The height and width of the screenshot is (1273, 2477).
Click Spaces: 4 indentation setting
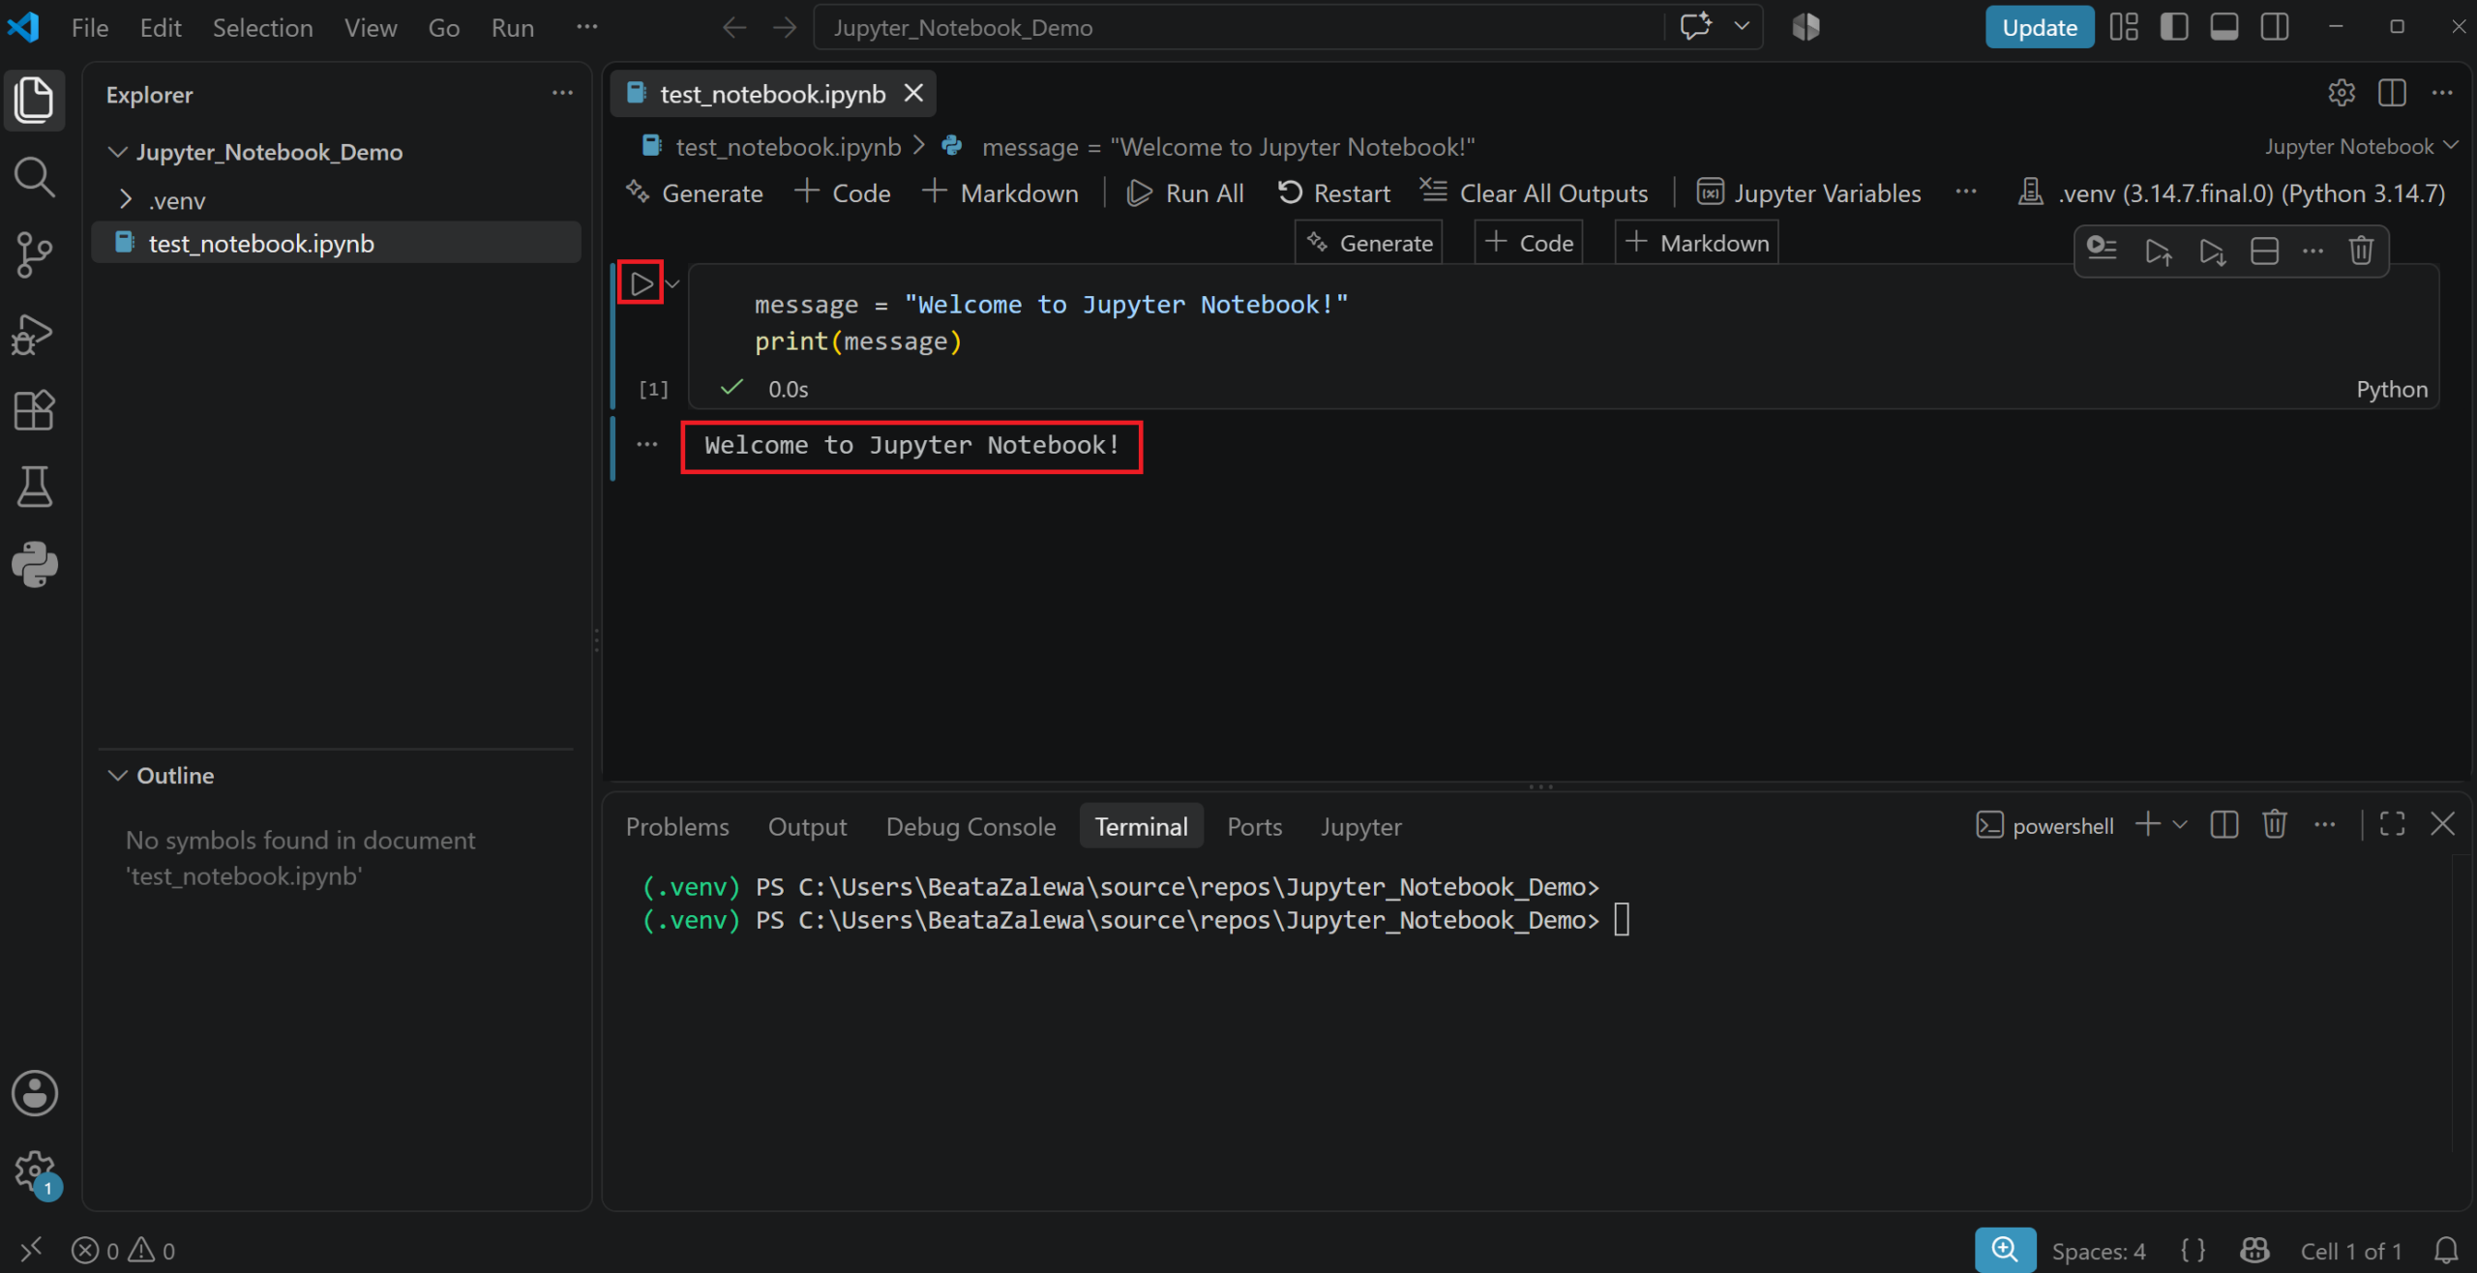point(2098,1250)
